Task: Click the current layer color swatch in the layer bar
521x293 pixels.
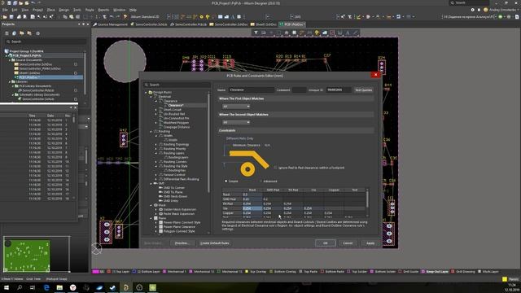Action: click(x=96, y=271)
